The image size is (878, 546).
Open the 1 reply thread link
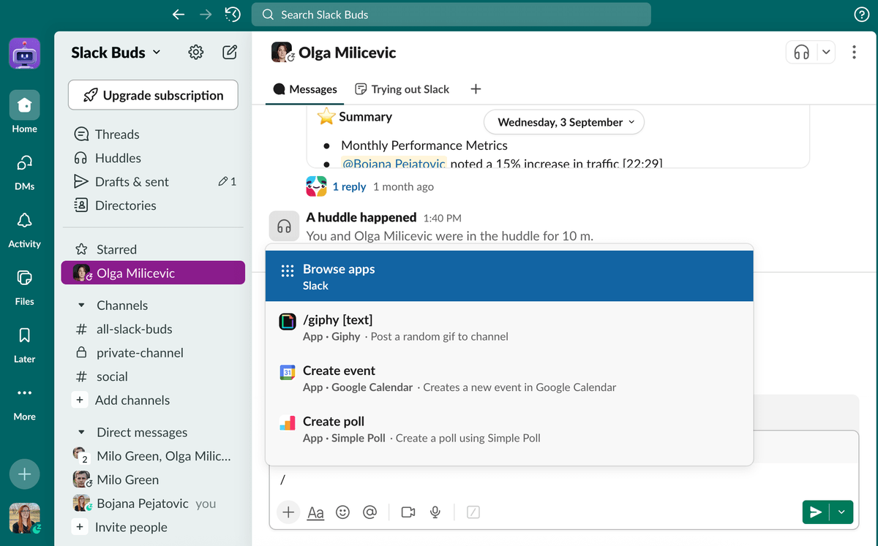349,186
